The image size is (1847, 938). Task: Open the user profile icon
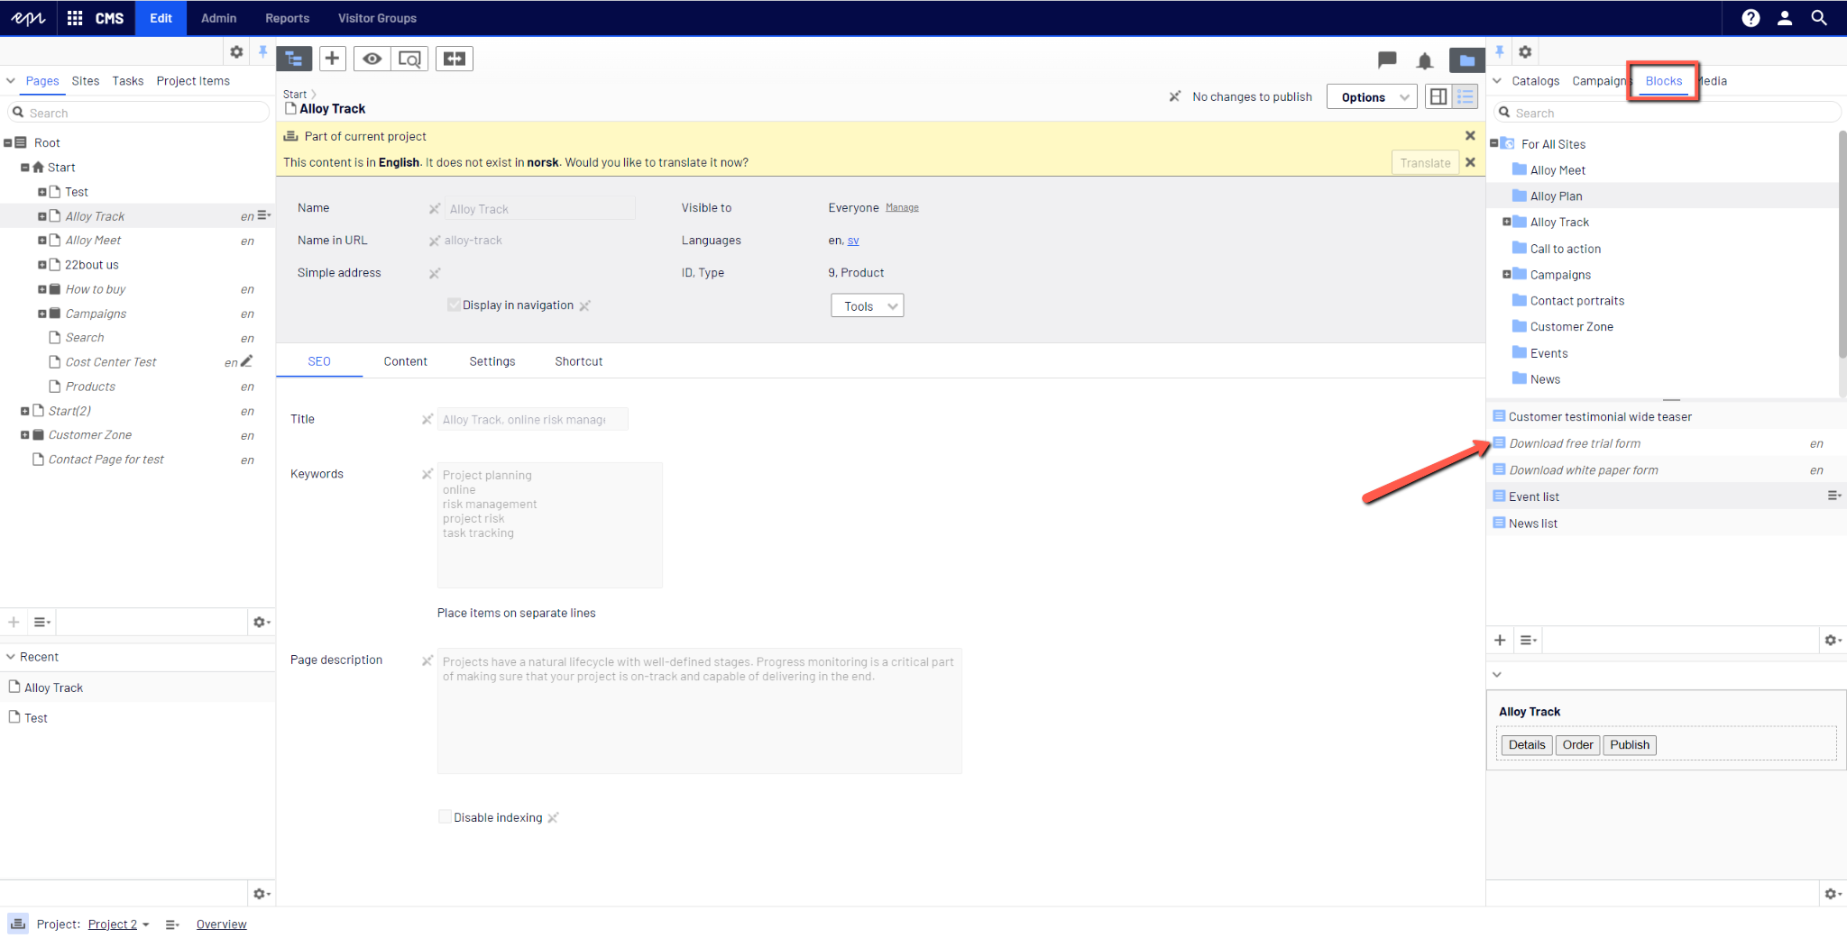pos(1785,18)
